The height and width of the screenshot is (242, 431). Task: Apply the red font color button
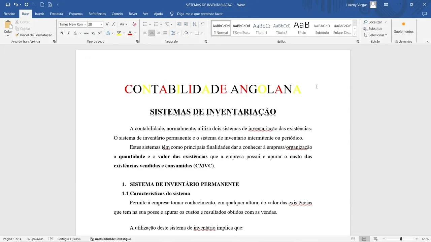coord(130,33)
